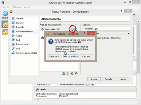Select the 2.6 virtual machine in list
Viewport: 141px width, 105px height.
[x=5, y=32]
